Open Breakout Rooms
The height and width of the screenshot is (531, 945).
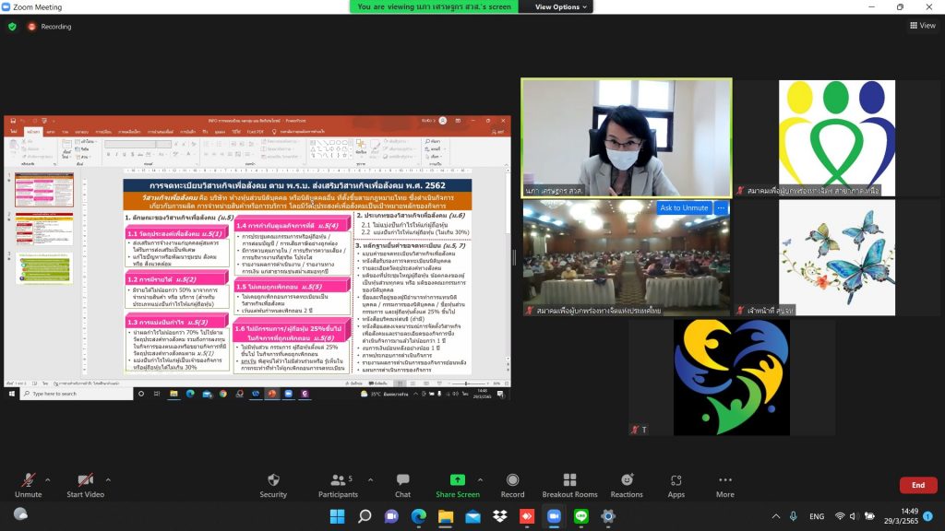569,480
